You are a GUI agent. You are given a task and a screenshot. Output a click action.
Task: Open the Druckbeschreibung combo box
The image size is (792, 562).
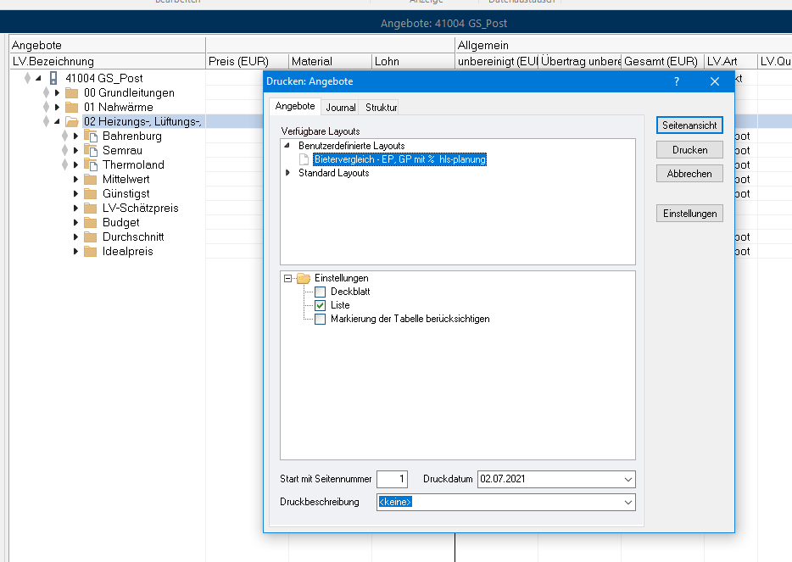coord(627,502)
